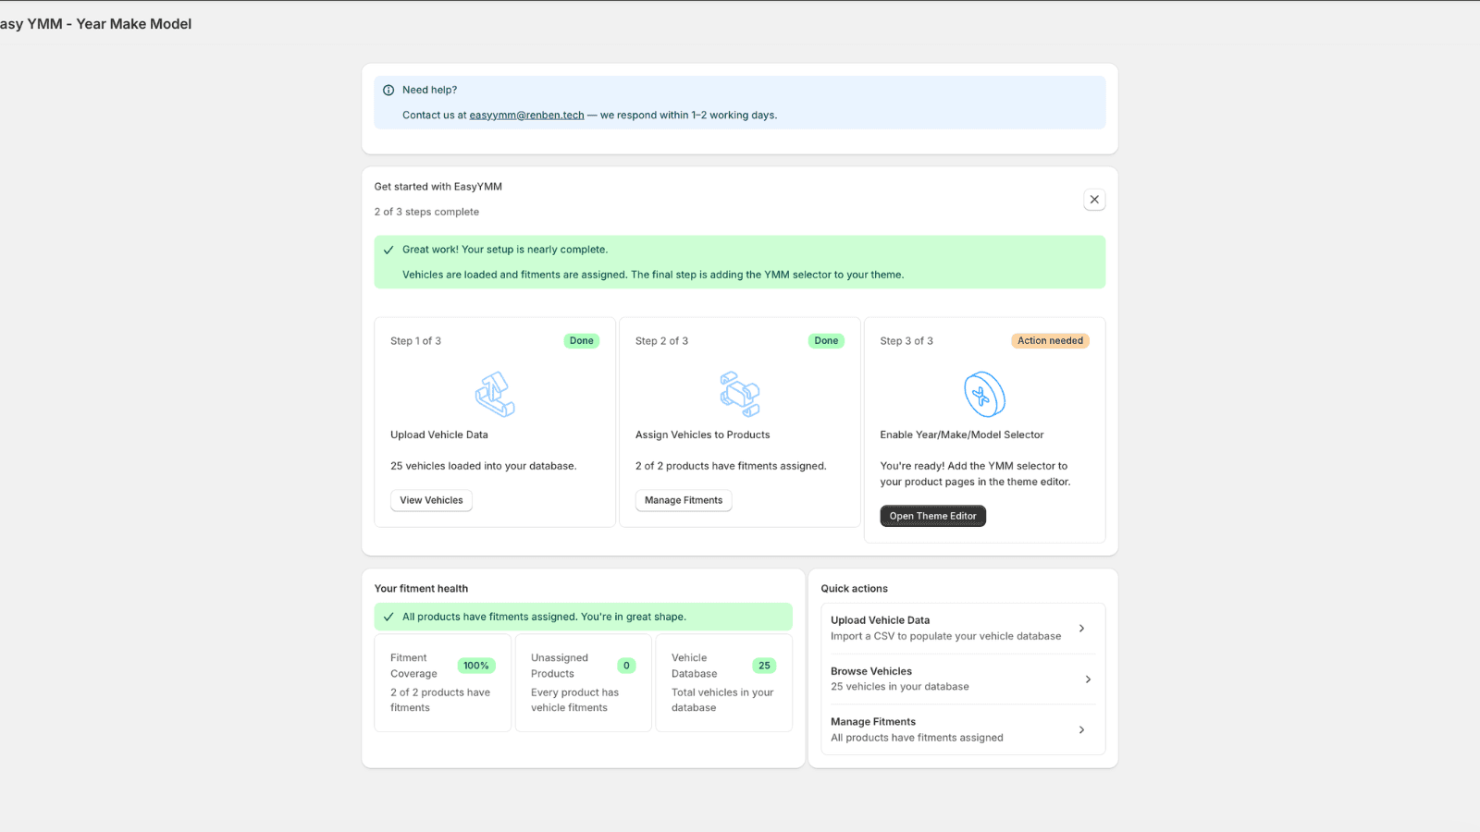1480x832 pixels.
Task: Click '25 vehicles in your database' subtitle
Action: [x=900, y=687]
